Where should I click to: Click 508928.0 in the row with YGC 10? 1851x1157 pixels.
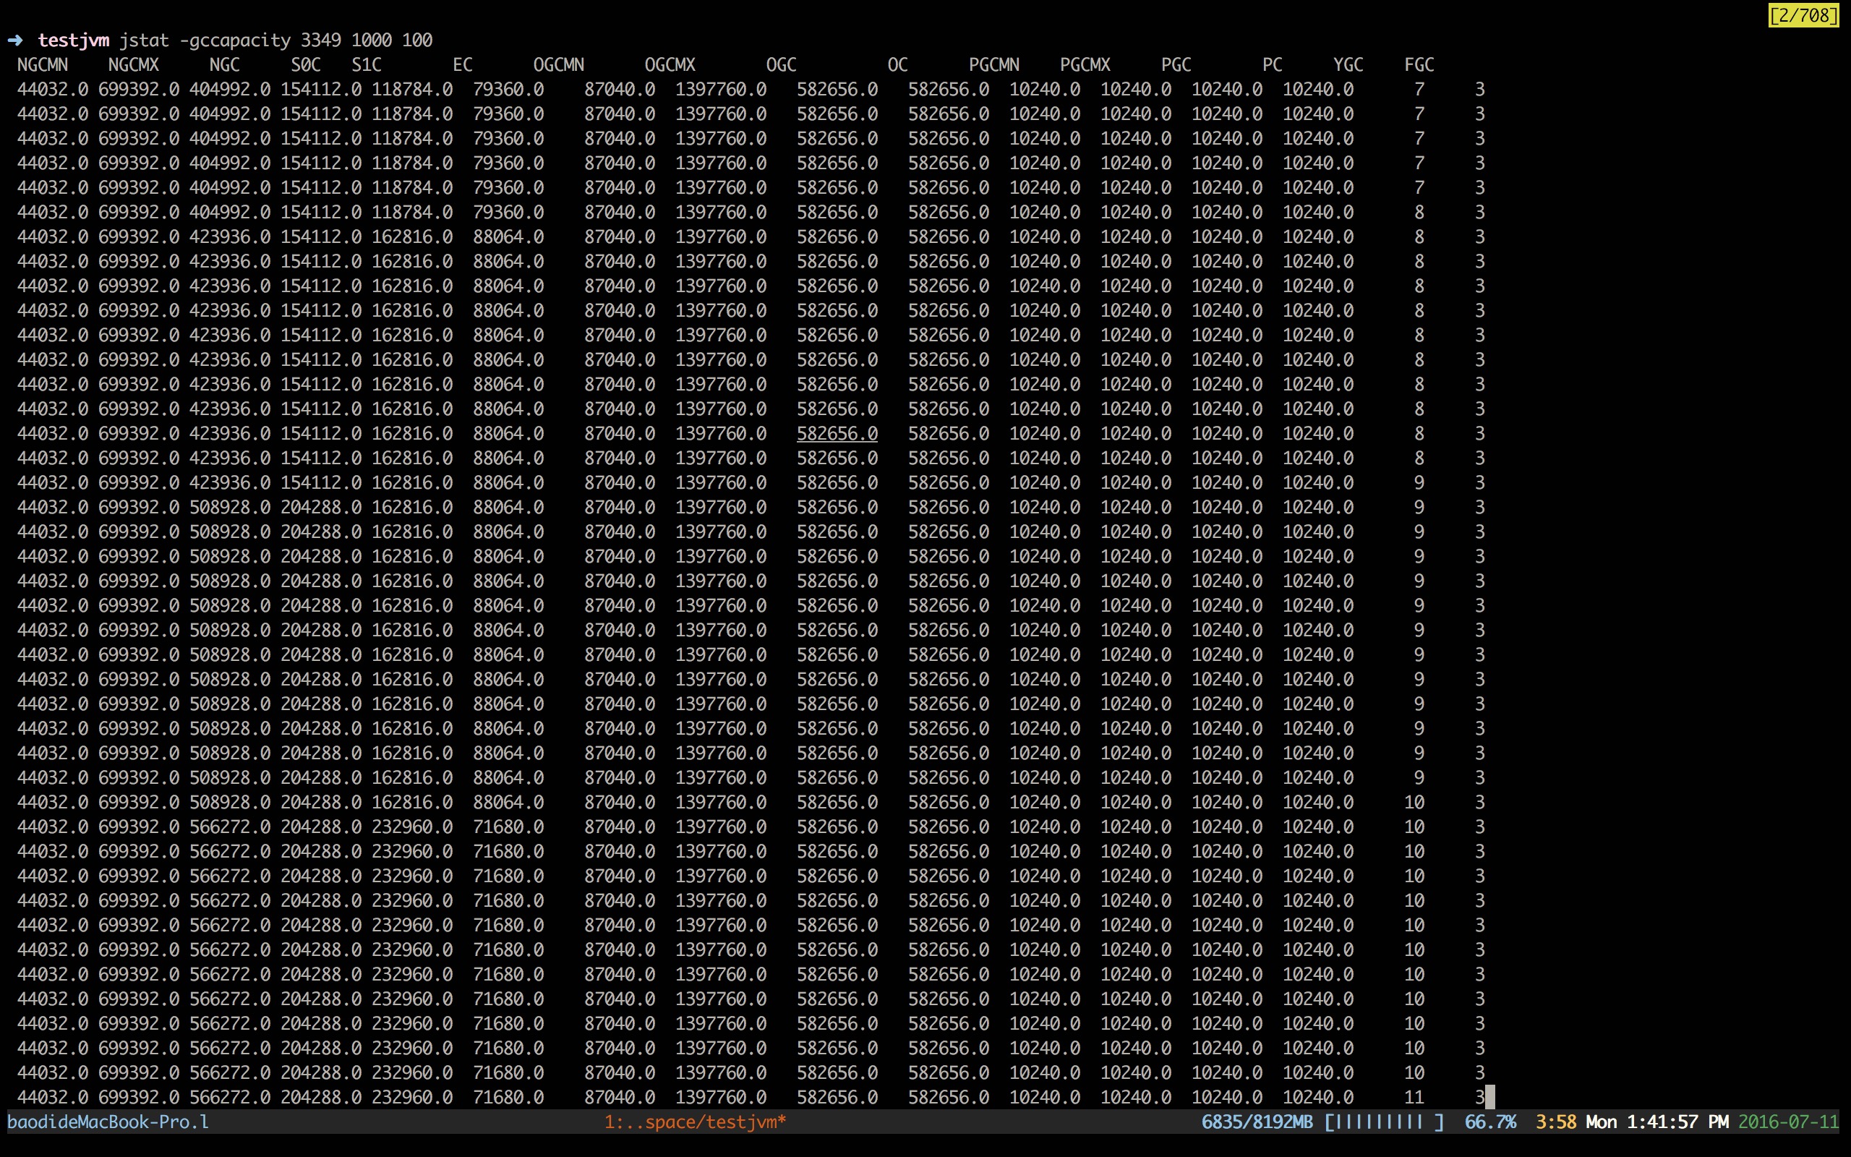(x=230, y=802)
